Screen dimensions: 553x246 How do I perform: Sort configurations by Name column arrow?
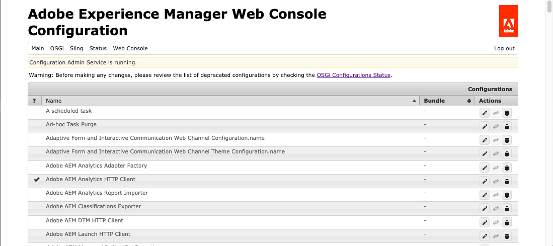point(415,101)
